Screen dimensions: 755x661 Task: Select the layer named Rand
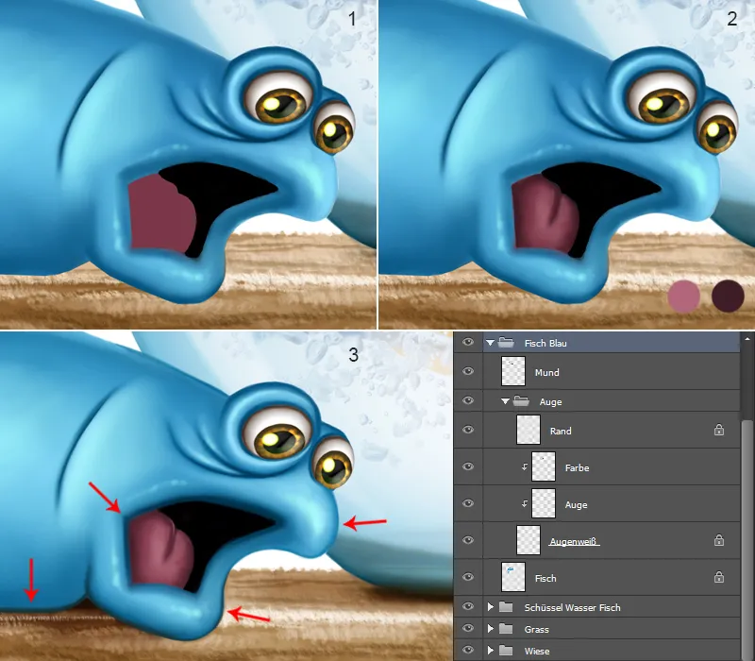click(561, 432)
